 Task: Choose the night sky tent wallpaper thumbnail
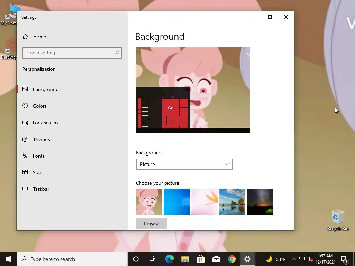260,202
